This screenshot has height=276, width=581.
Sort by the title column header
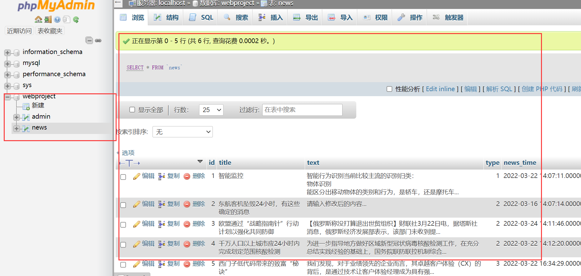[x=225, y=163]
